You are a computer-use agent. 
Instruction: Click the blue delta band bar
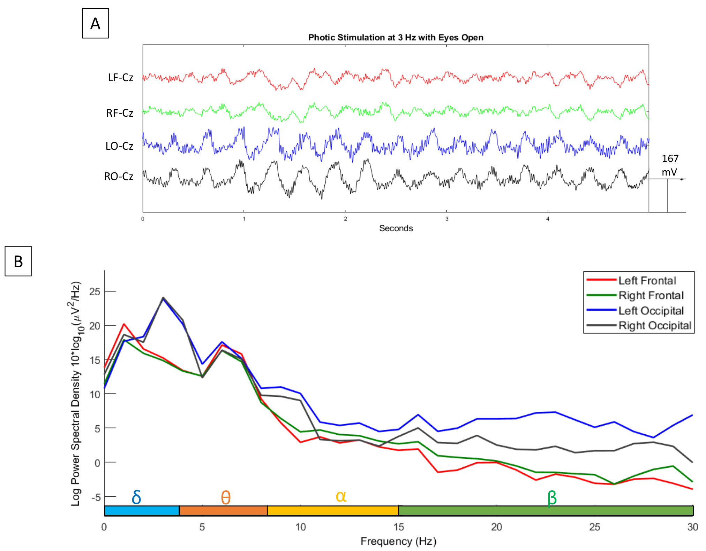142,511
